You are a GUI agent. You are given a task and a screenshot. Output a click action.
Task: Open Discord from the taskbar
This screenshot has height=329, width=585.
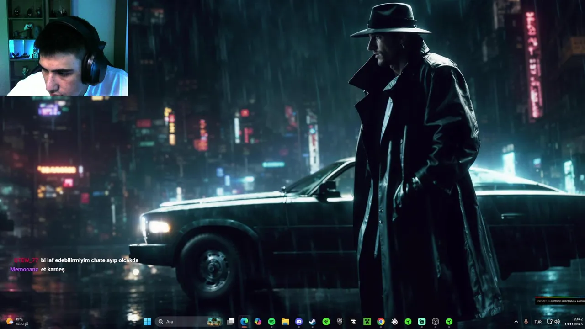coord(299,322)
